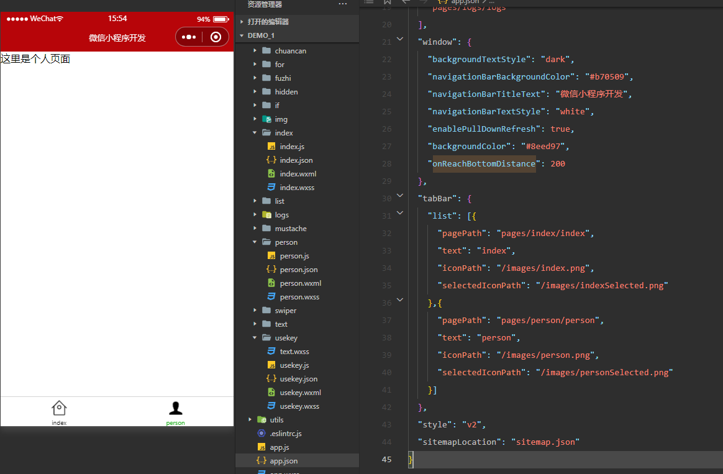Open the explorer more actions ellipsis
723x474 pixels.
click(343, 4)
